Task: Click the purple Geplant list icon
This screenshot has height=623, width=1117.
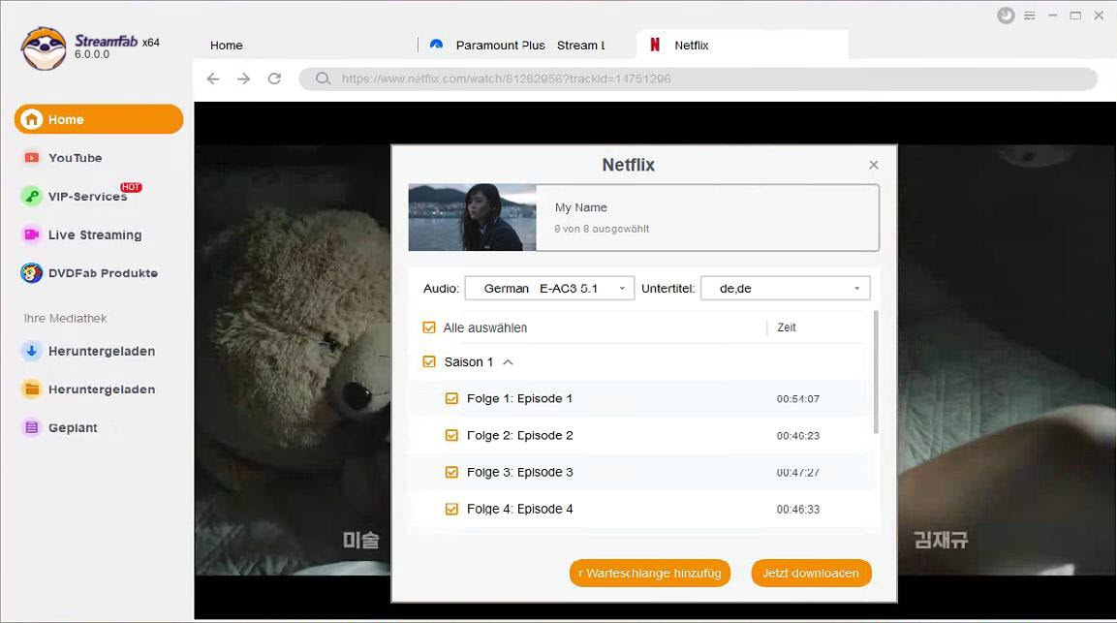Action: coord(31,427)
